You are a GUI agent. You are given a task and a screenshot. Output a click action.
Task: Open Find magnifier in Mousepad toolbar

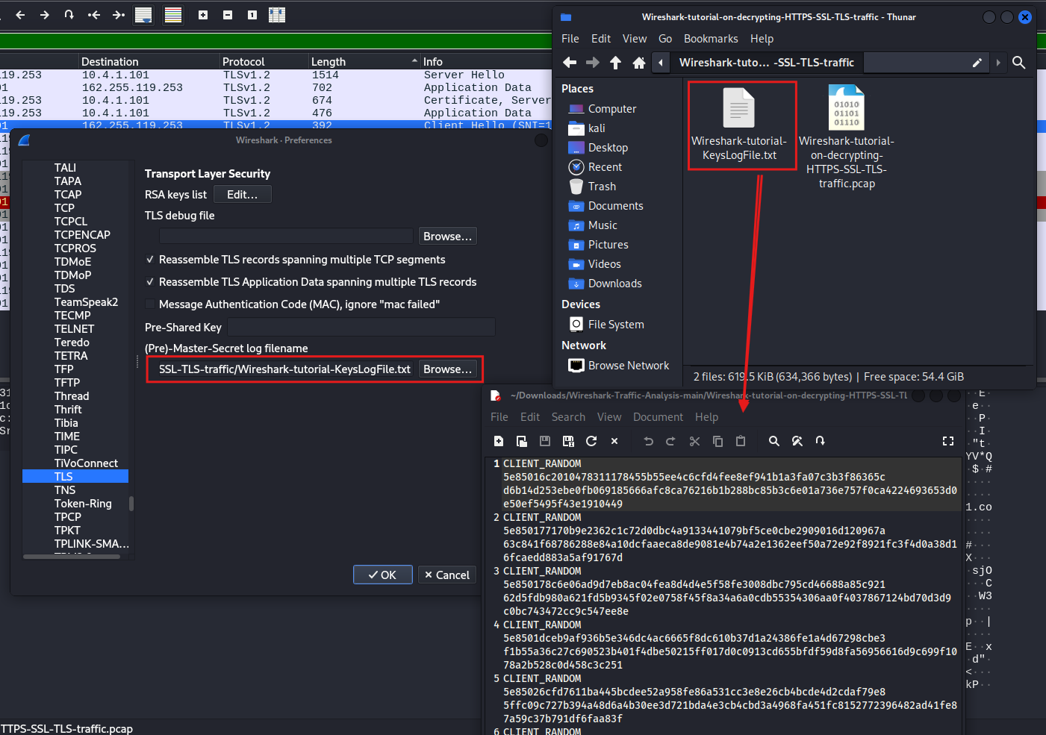[774, 441]
